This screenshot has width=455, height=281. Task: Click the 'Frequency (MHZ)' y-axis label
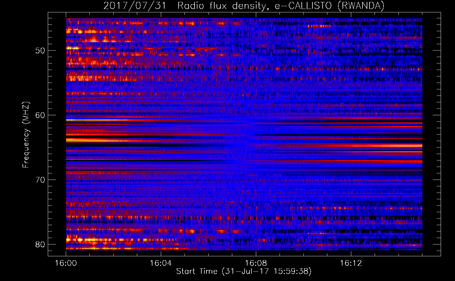[26, 135]
